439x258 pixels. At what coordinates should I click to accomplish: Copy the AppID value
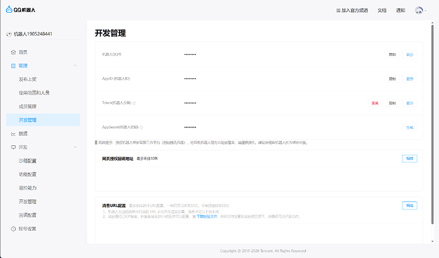coord(393,79)
